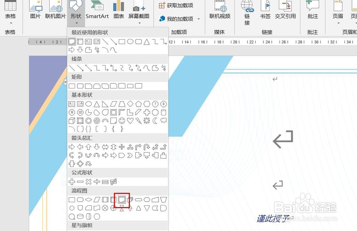
Task: Select the division sign equation shape
Action: point(97,182)
